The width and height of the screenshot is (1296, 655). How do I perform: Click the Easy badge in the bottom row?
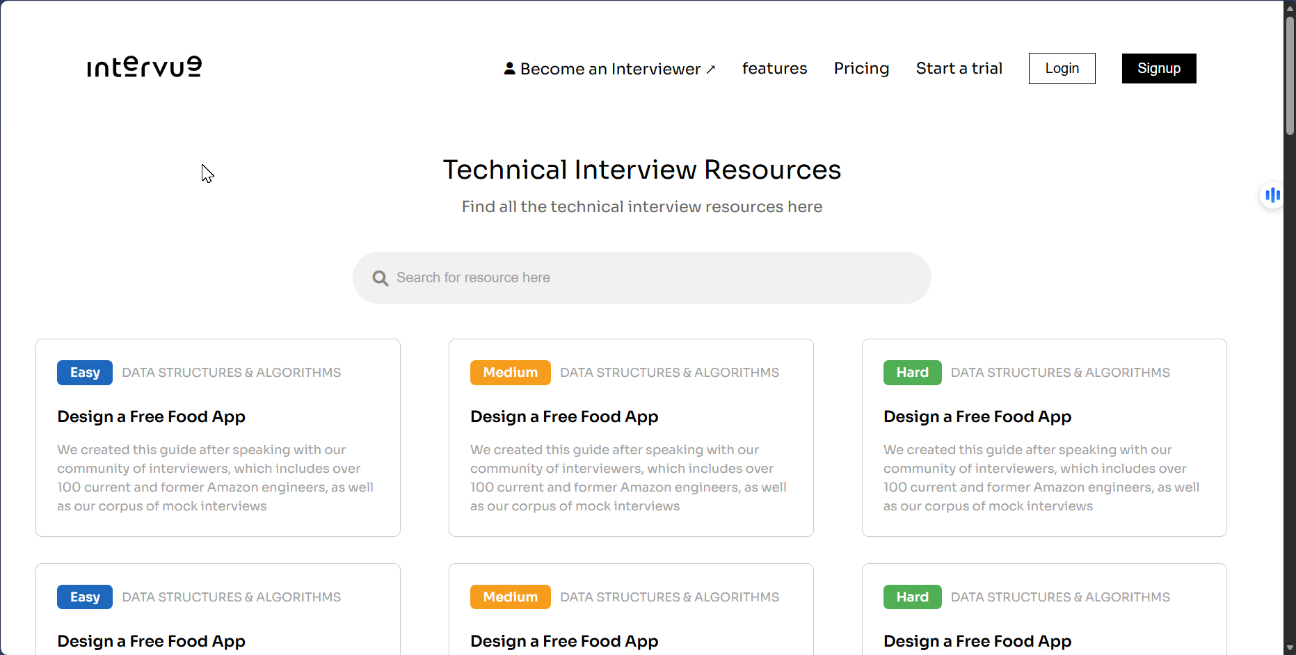(85, 597)
